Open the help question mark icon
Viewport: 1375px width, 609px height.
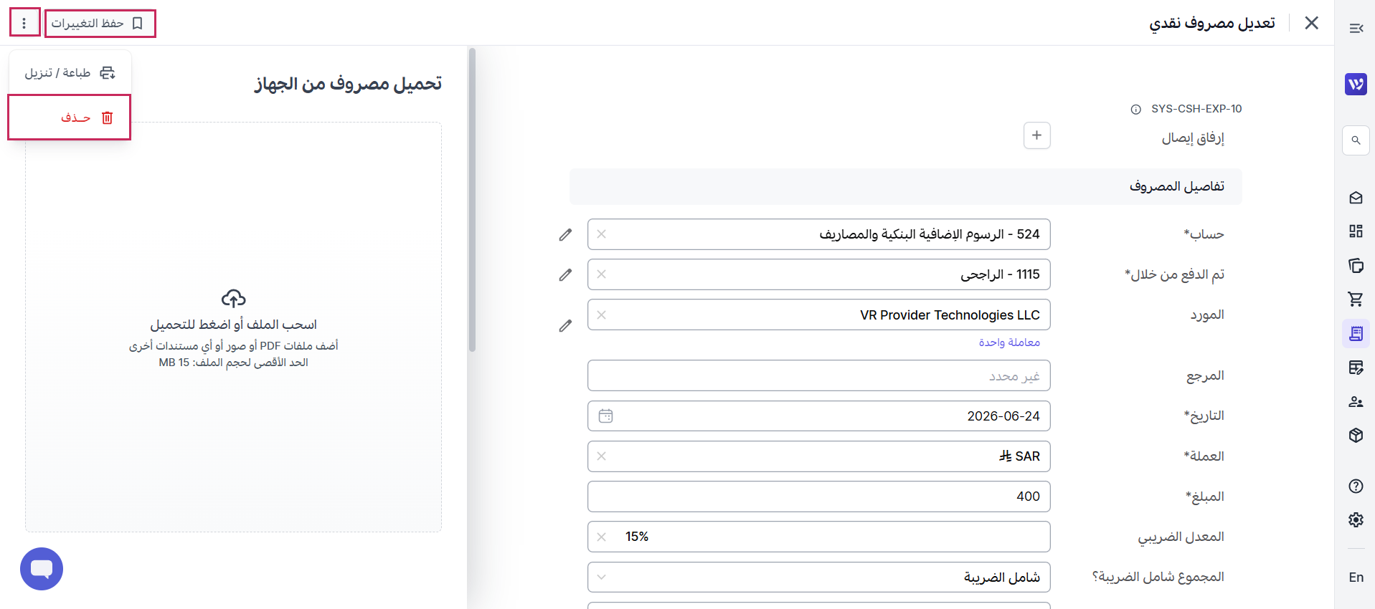[1356, 486]
